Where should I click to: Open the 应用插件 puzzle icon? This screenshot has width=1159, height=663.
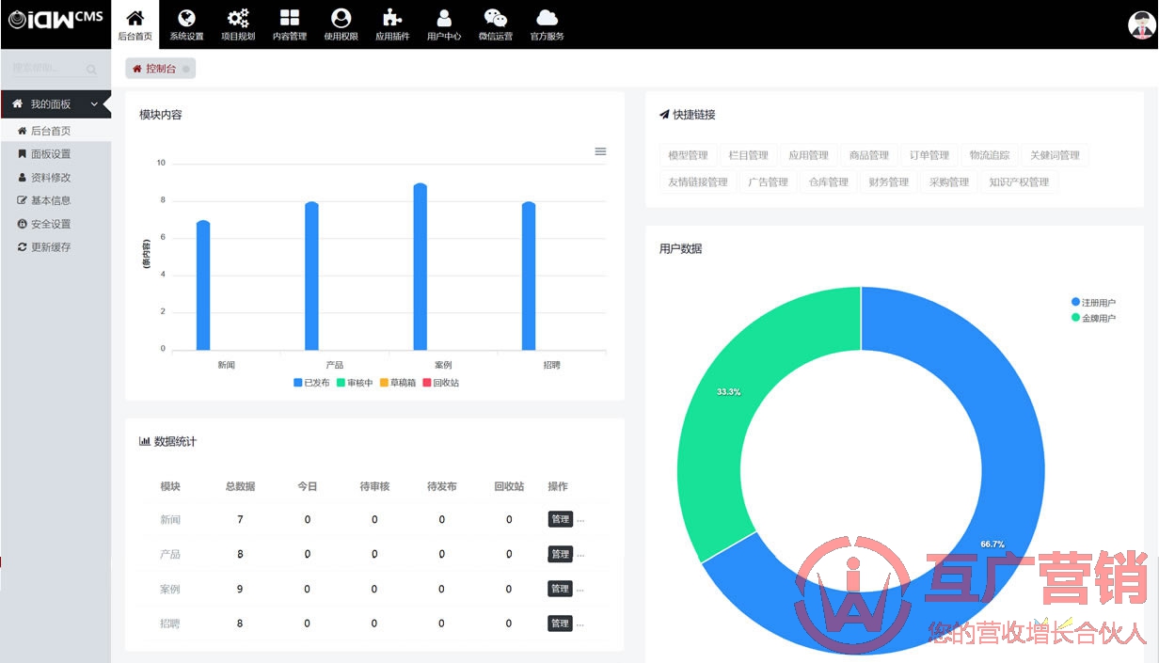392,19
